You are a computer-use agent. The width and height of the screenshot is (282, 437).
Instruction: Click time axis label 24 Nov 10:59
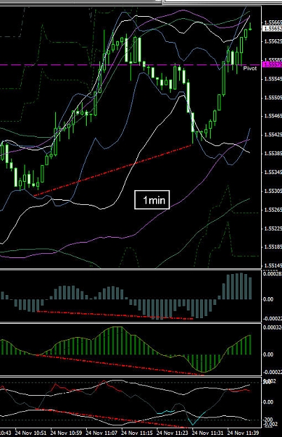[x=66, y=433]
